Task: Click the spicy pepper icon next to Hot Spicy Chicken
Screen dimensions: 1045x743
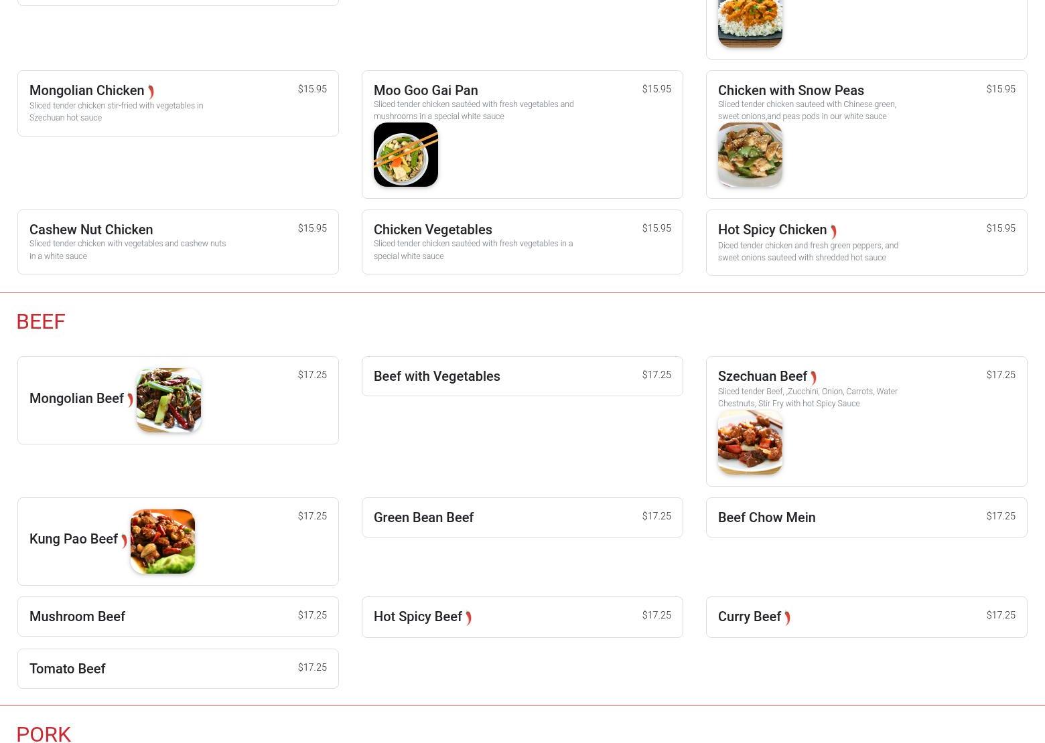Action: pyautogui.click(x=834, y=232)
